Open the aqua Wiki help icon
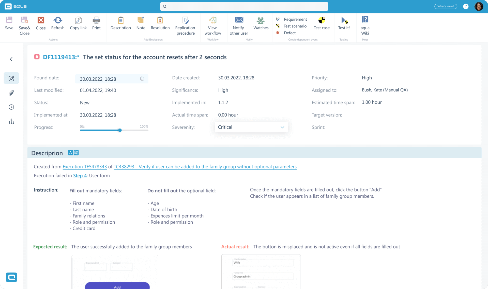The image size is (488, 289). coord(365,19)
